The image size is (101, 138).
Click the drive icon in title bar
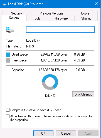(4, 4)
